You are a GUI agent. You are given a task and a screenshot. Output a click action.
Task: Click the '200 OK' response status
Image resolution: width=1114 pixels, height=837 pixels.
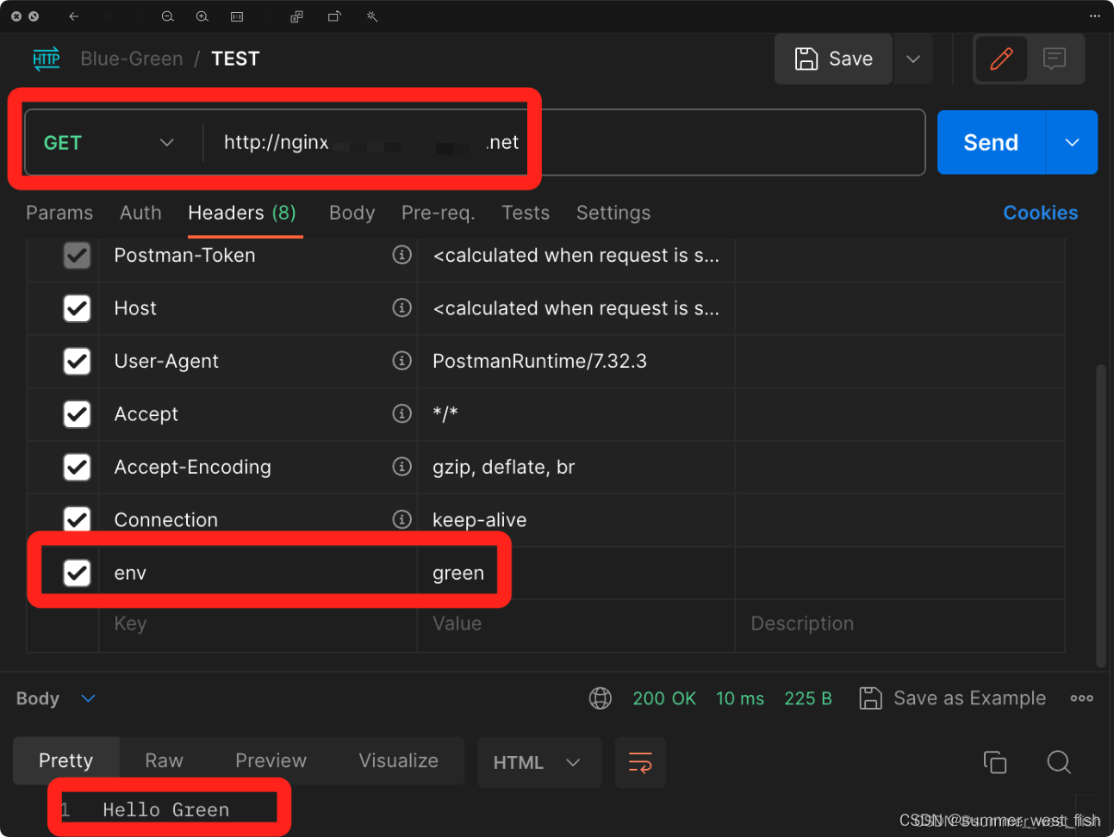point(664,698)
